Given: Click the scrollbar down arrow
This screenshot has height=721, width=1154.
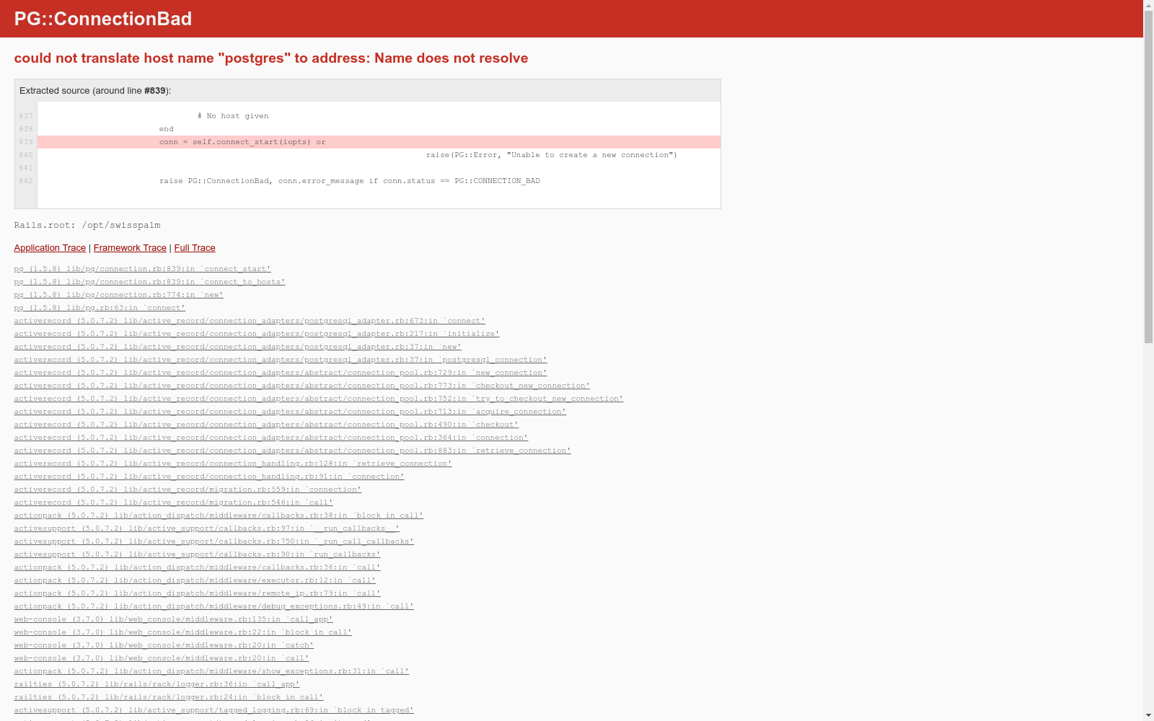Looking at the screenshot, I should tap(1148, 715).
